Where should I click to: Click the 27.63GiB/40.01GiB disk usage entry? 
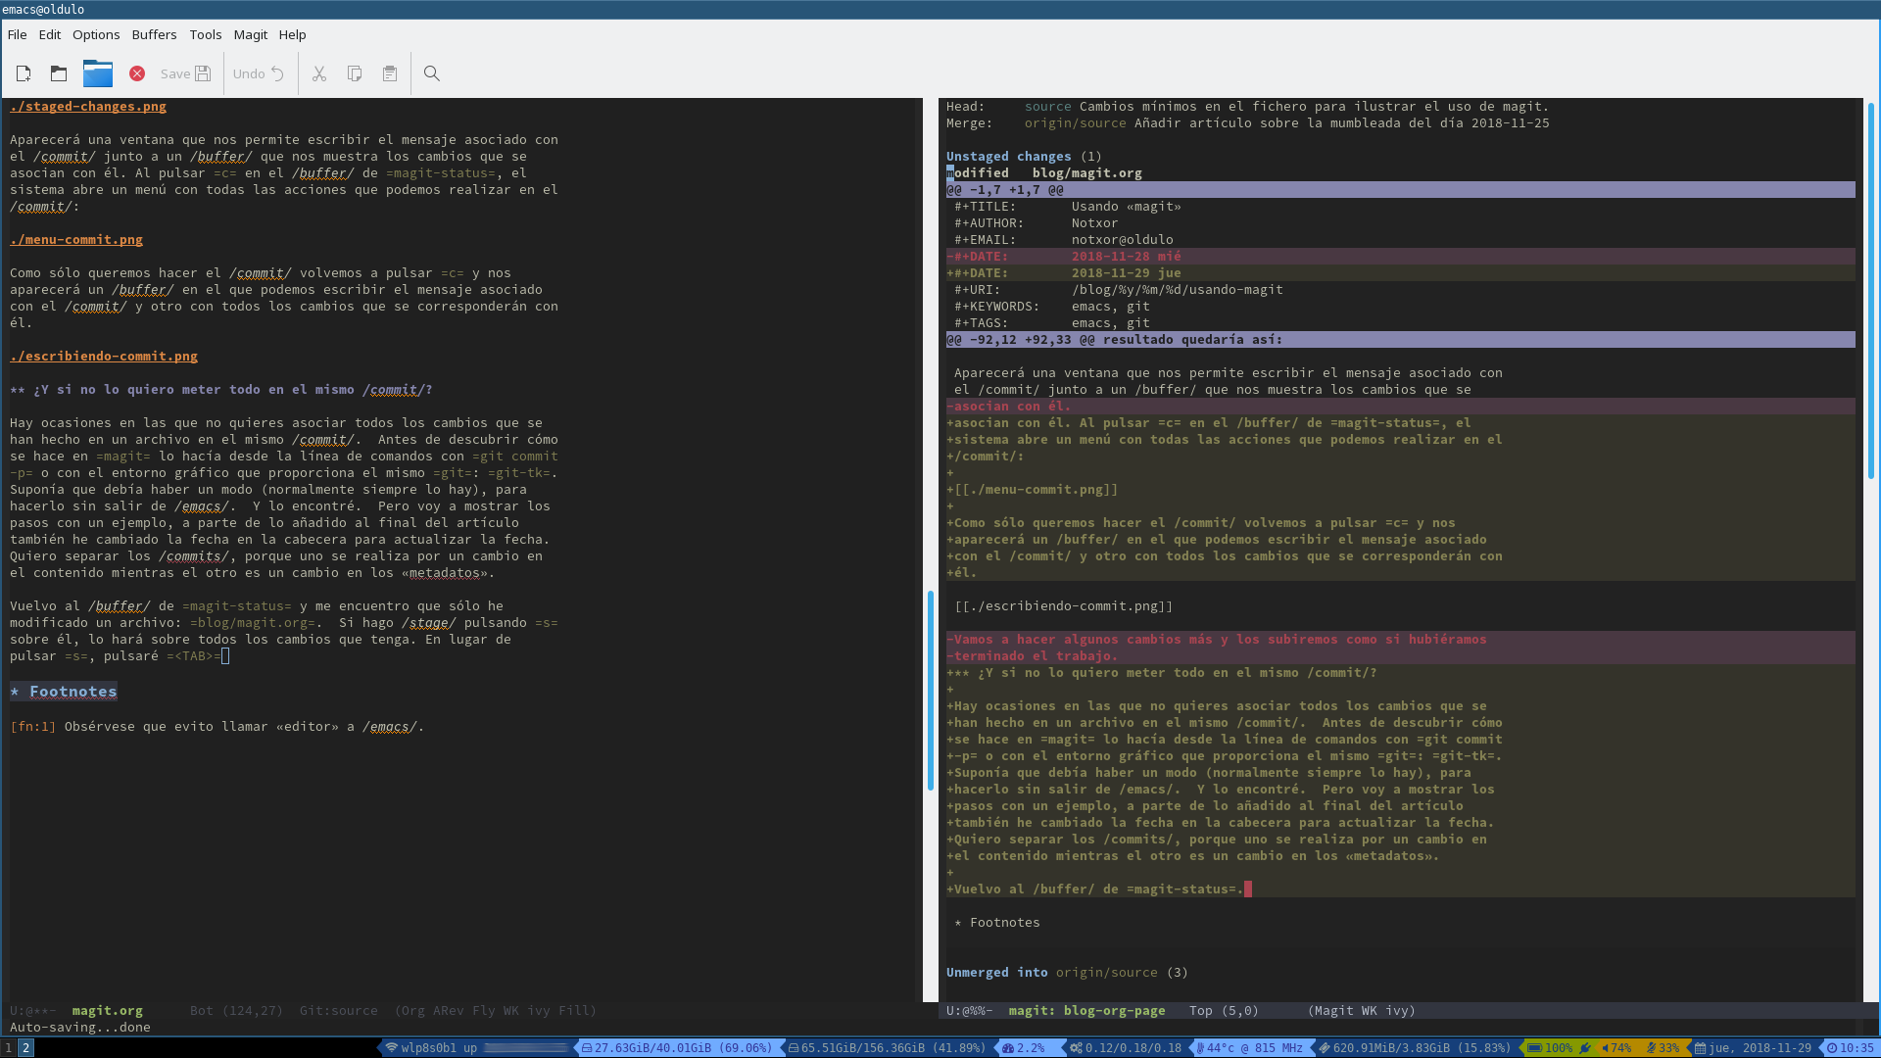point(676,1048)
